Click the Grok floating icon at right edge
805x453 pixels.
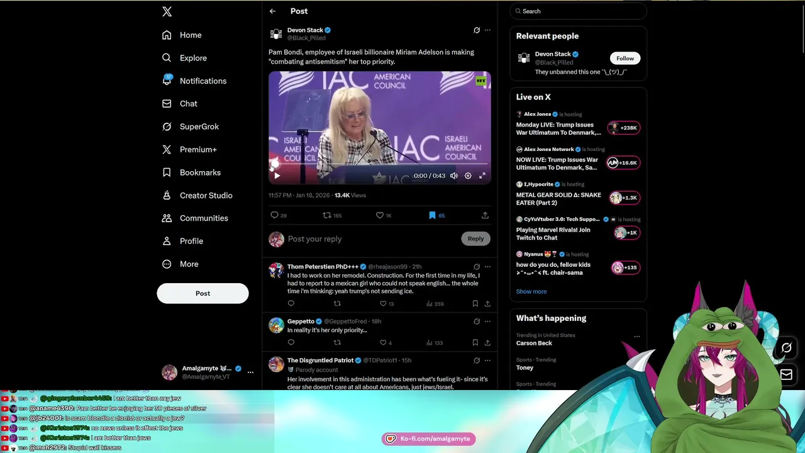pos(786,348)
